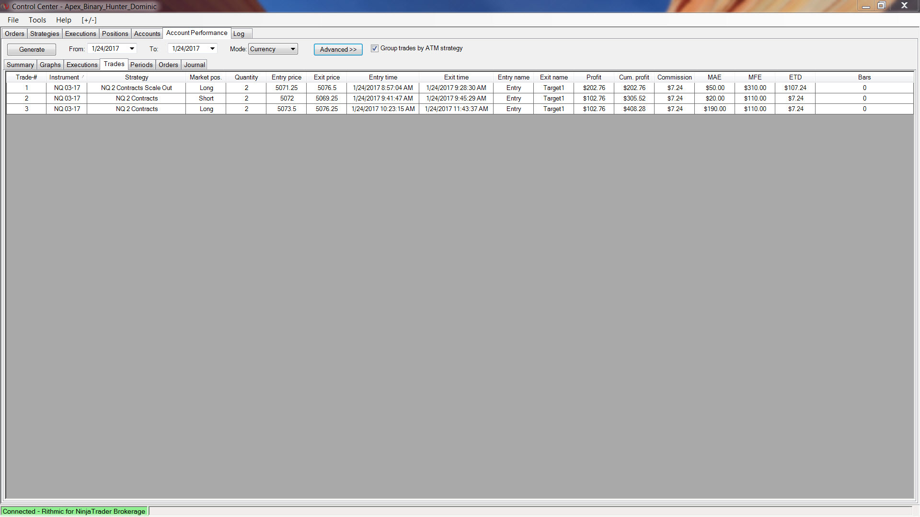Sort by the Instrument column header
This screenshot has width=920, height=517.
pos(64,77)
